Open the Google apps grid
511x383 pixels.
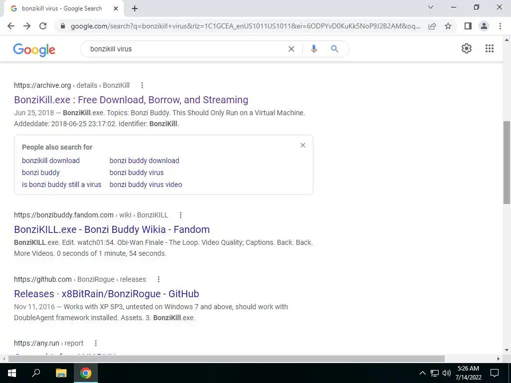click(490, 48)
